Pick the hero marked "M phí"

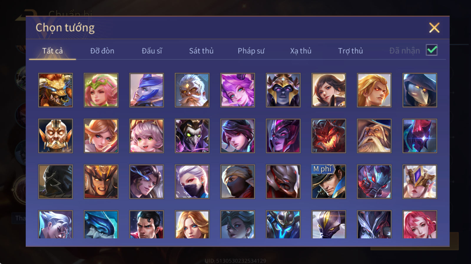point(329,182)
